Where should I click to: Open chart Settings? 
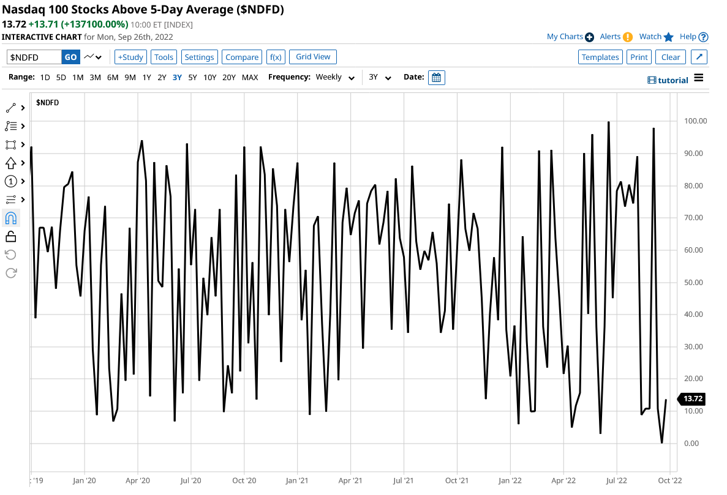(200, 57)
